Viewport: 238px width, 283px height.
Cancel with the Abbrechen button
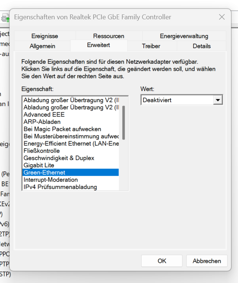207,261
